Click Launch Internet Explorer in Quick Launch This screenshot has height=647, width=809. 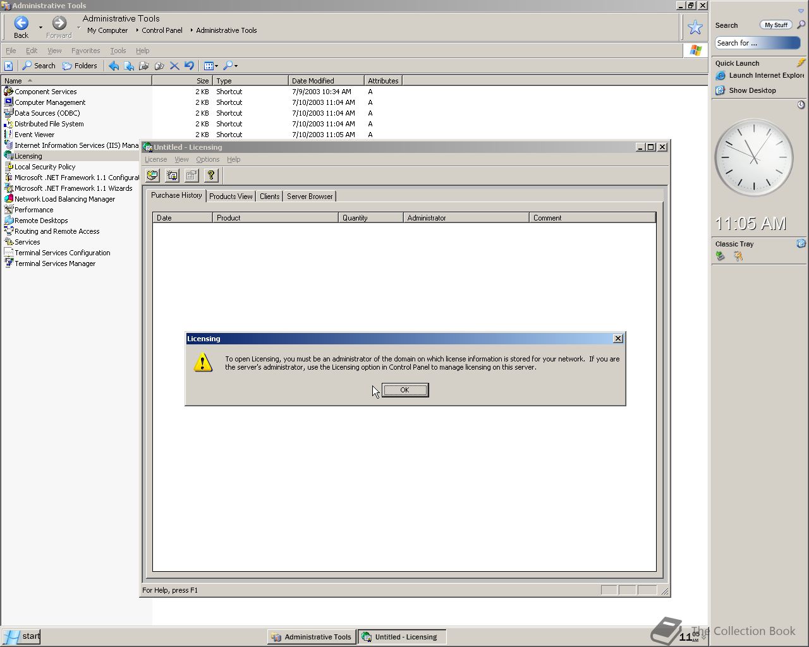[x=760, y=75]
